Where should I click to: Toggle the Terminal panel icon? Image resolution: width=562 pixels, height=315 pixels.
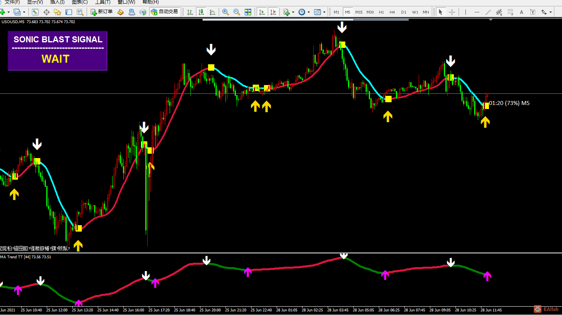69,12
